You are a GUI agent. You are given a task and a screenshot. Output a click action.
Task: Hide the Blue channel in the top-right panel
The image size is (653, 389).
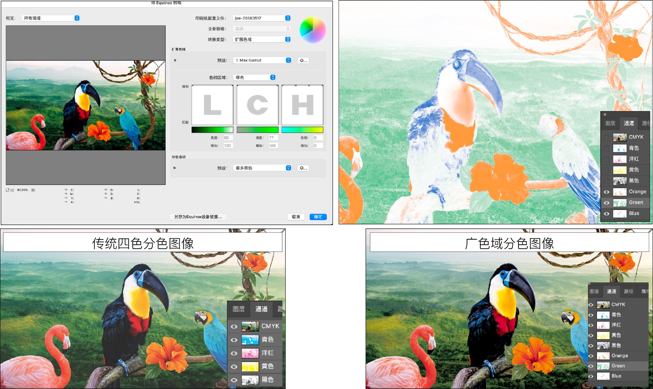pyautogui.click(x=606, y=214)
